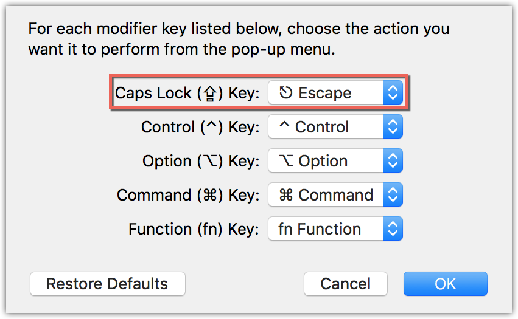The height and width of the screenshot is (319, 518).
Task: Open the Command Key pop-up menu
Action: point(335,194)
